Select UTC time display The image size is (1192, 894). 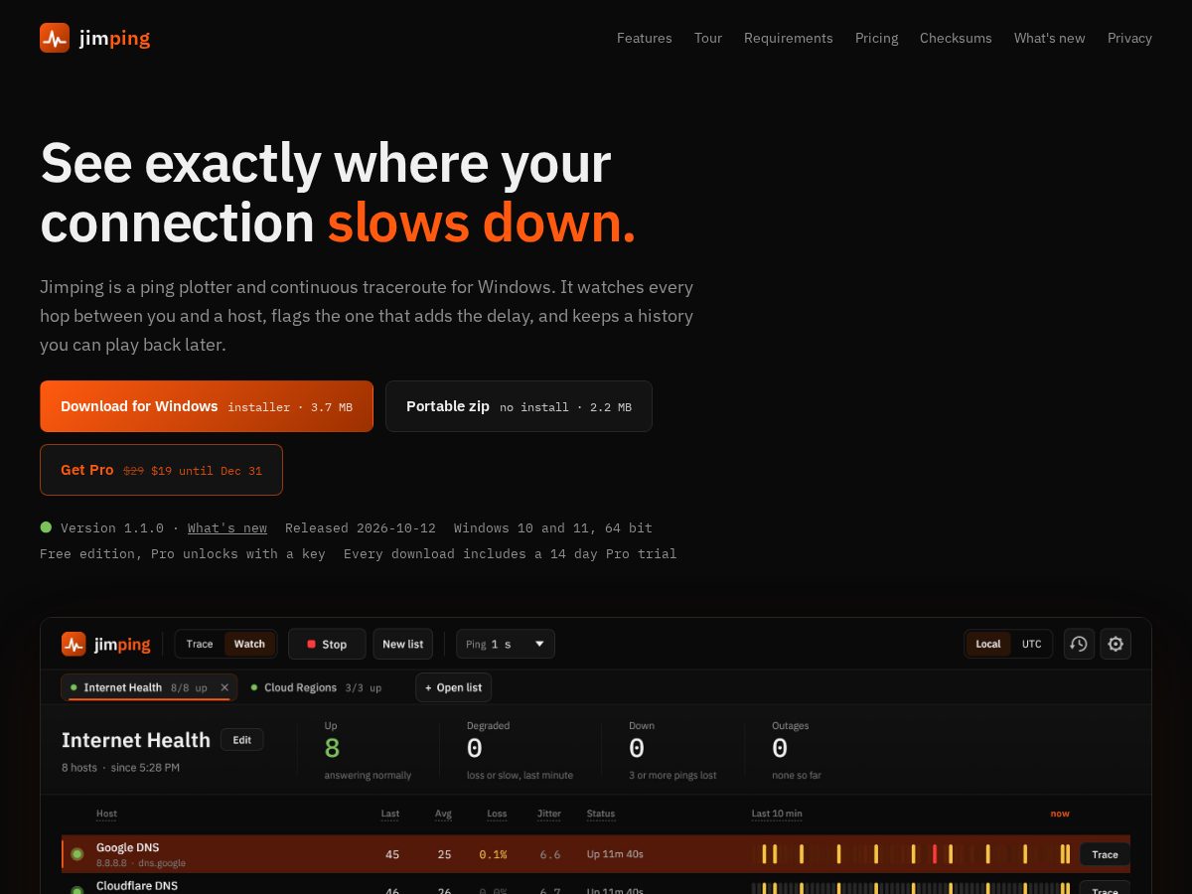tap(1032, 644)
